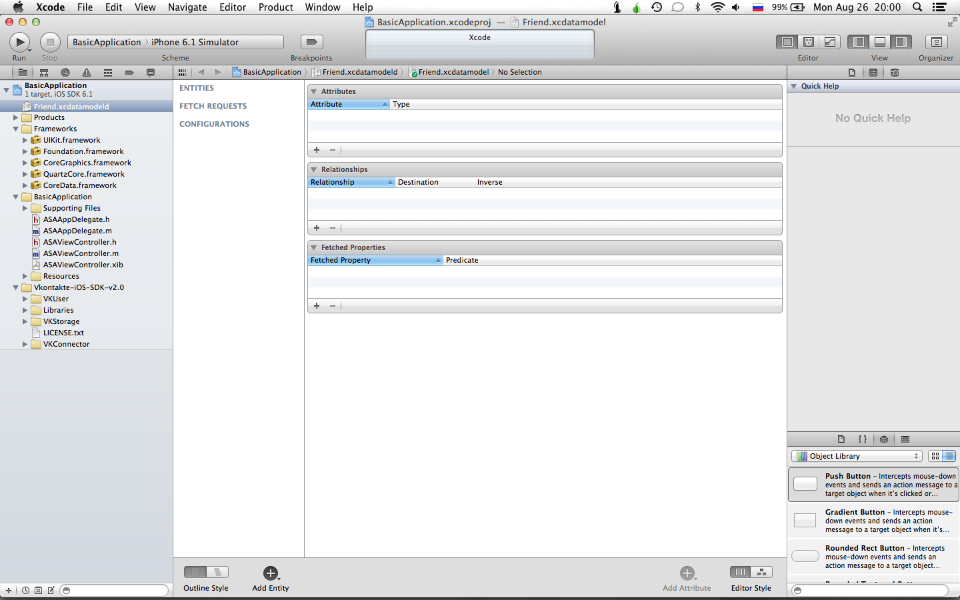
Task: Show the Search navigator
Action: pos(65,72)
